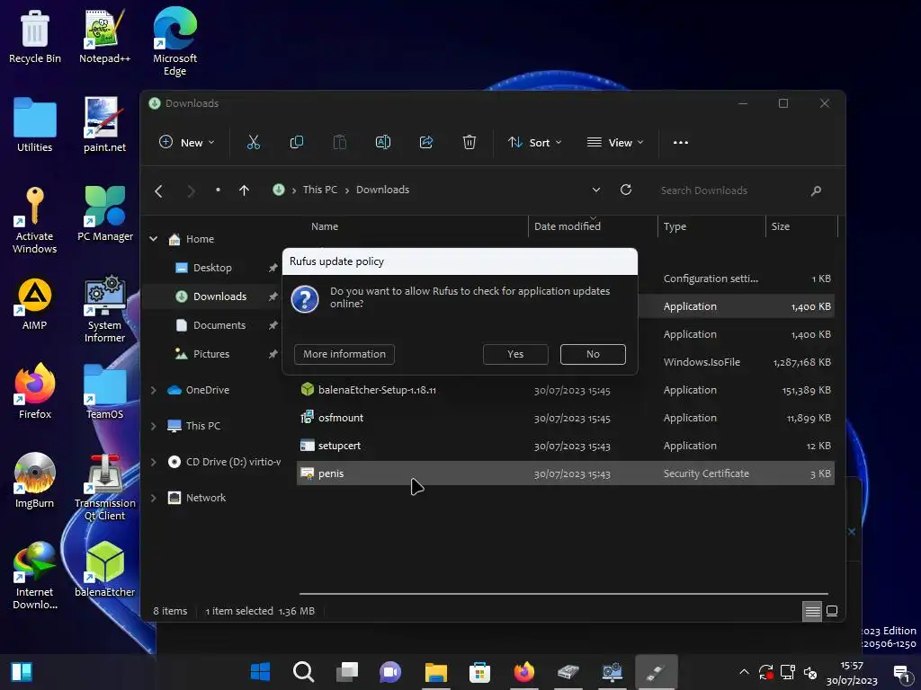Click the Paste clipboard icon
This screenshot has width=921, height=690.
[339, 142]
